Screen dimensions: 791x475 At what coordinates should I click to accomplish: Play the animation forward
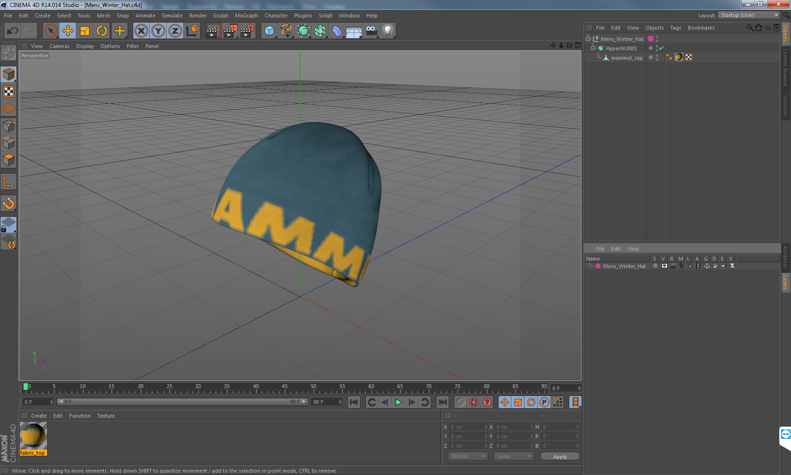[398, 402]
